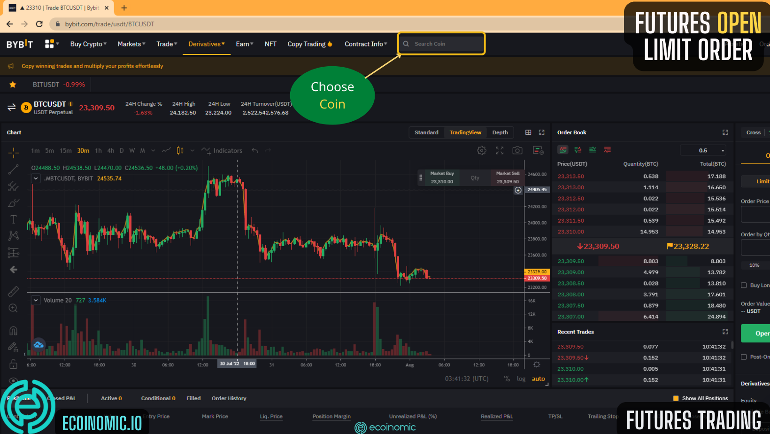Switch to multi-chart grid layout

(528, 132)
